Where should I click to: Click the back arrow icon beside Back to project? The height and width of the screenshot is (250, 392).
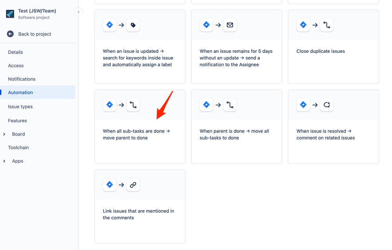pyautogui.click(x=10, y=34)
